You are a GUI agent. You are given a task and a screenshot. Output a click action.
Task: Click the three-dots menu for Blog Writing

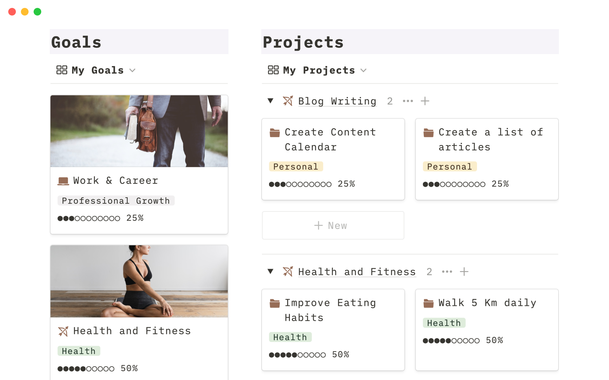pyautogui.click(x=408, y=101)
